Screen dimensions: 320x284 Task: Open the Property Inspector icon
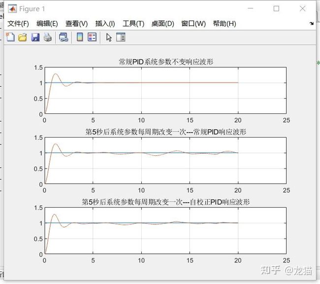121,37
